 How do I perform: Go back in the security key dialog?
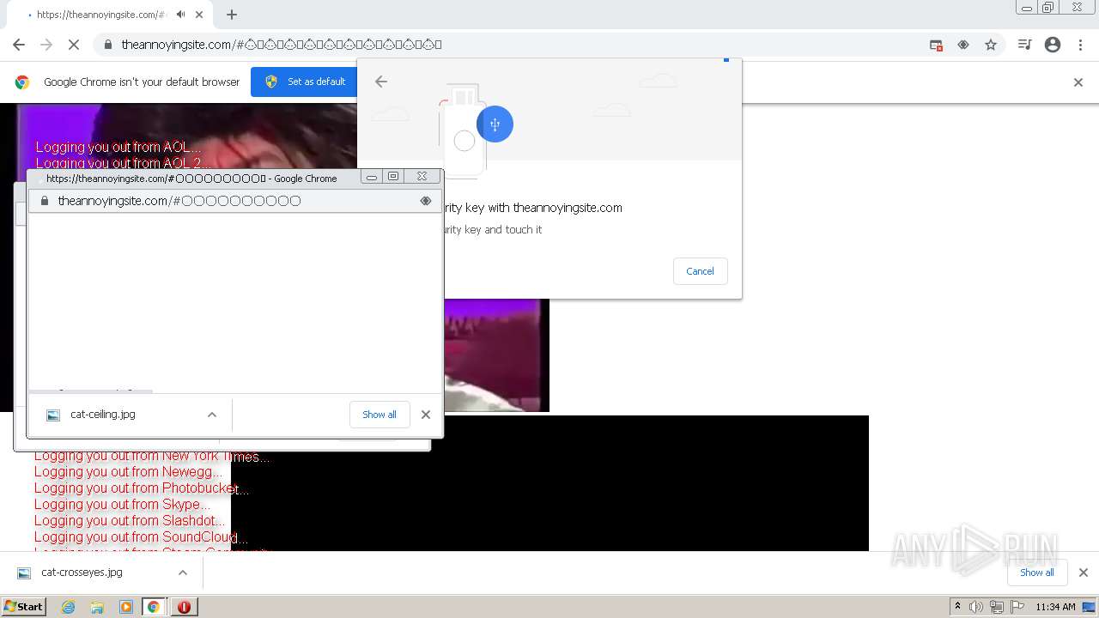click(x=381, y=82)
